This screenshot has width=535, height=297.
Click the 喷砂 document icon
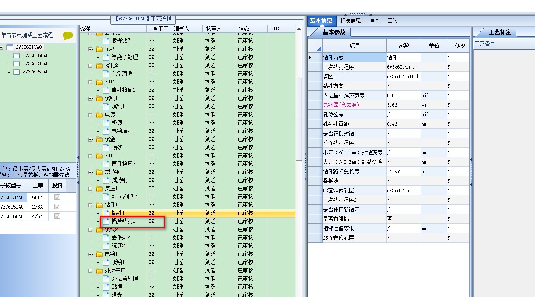click(x=106, y=147)
